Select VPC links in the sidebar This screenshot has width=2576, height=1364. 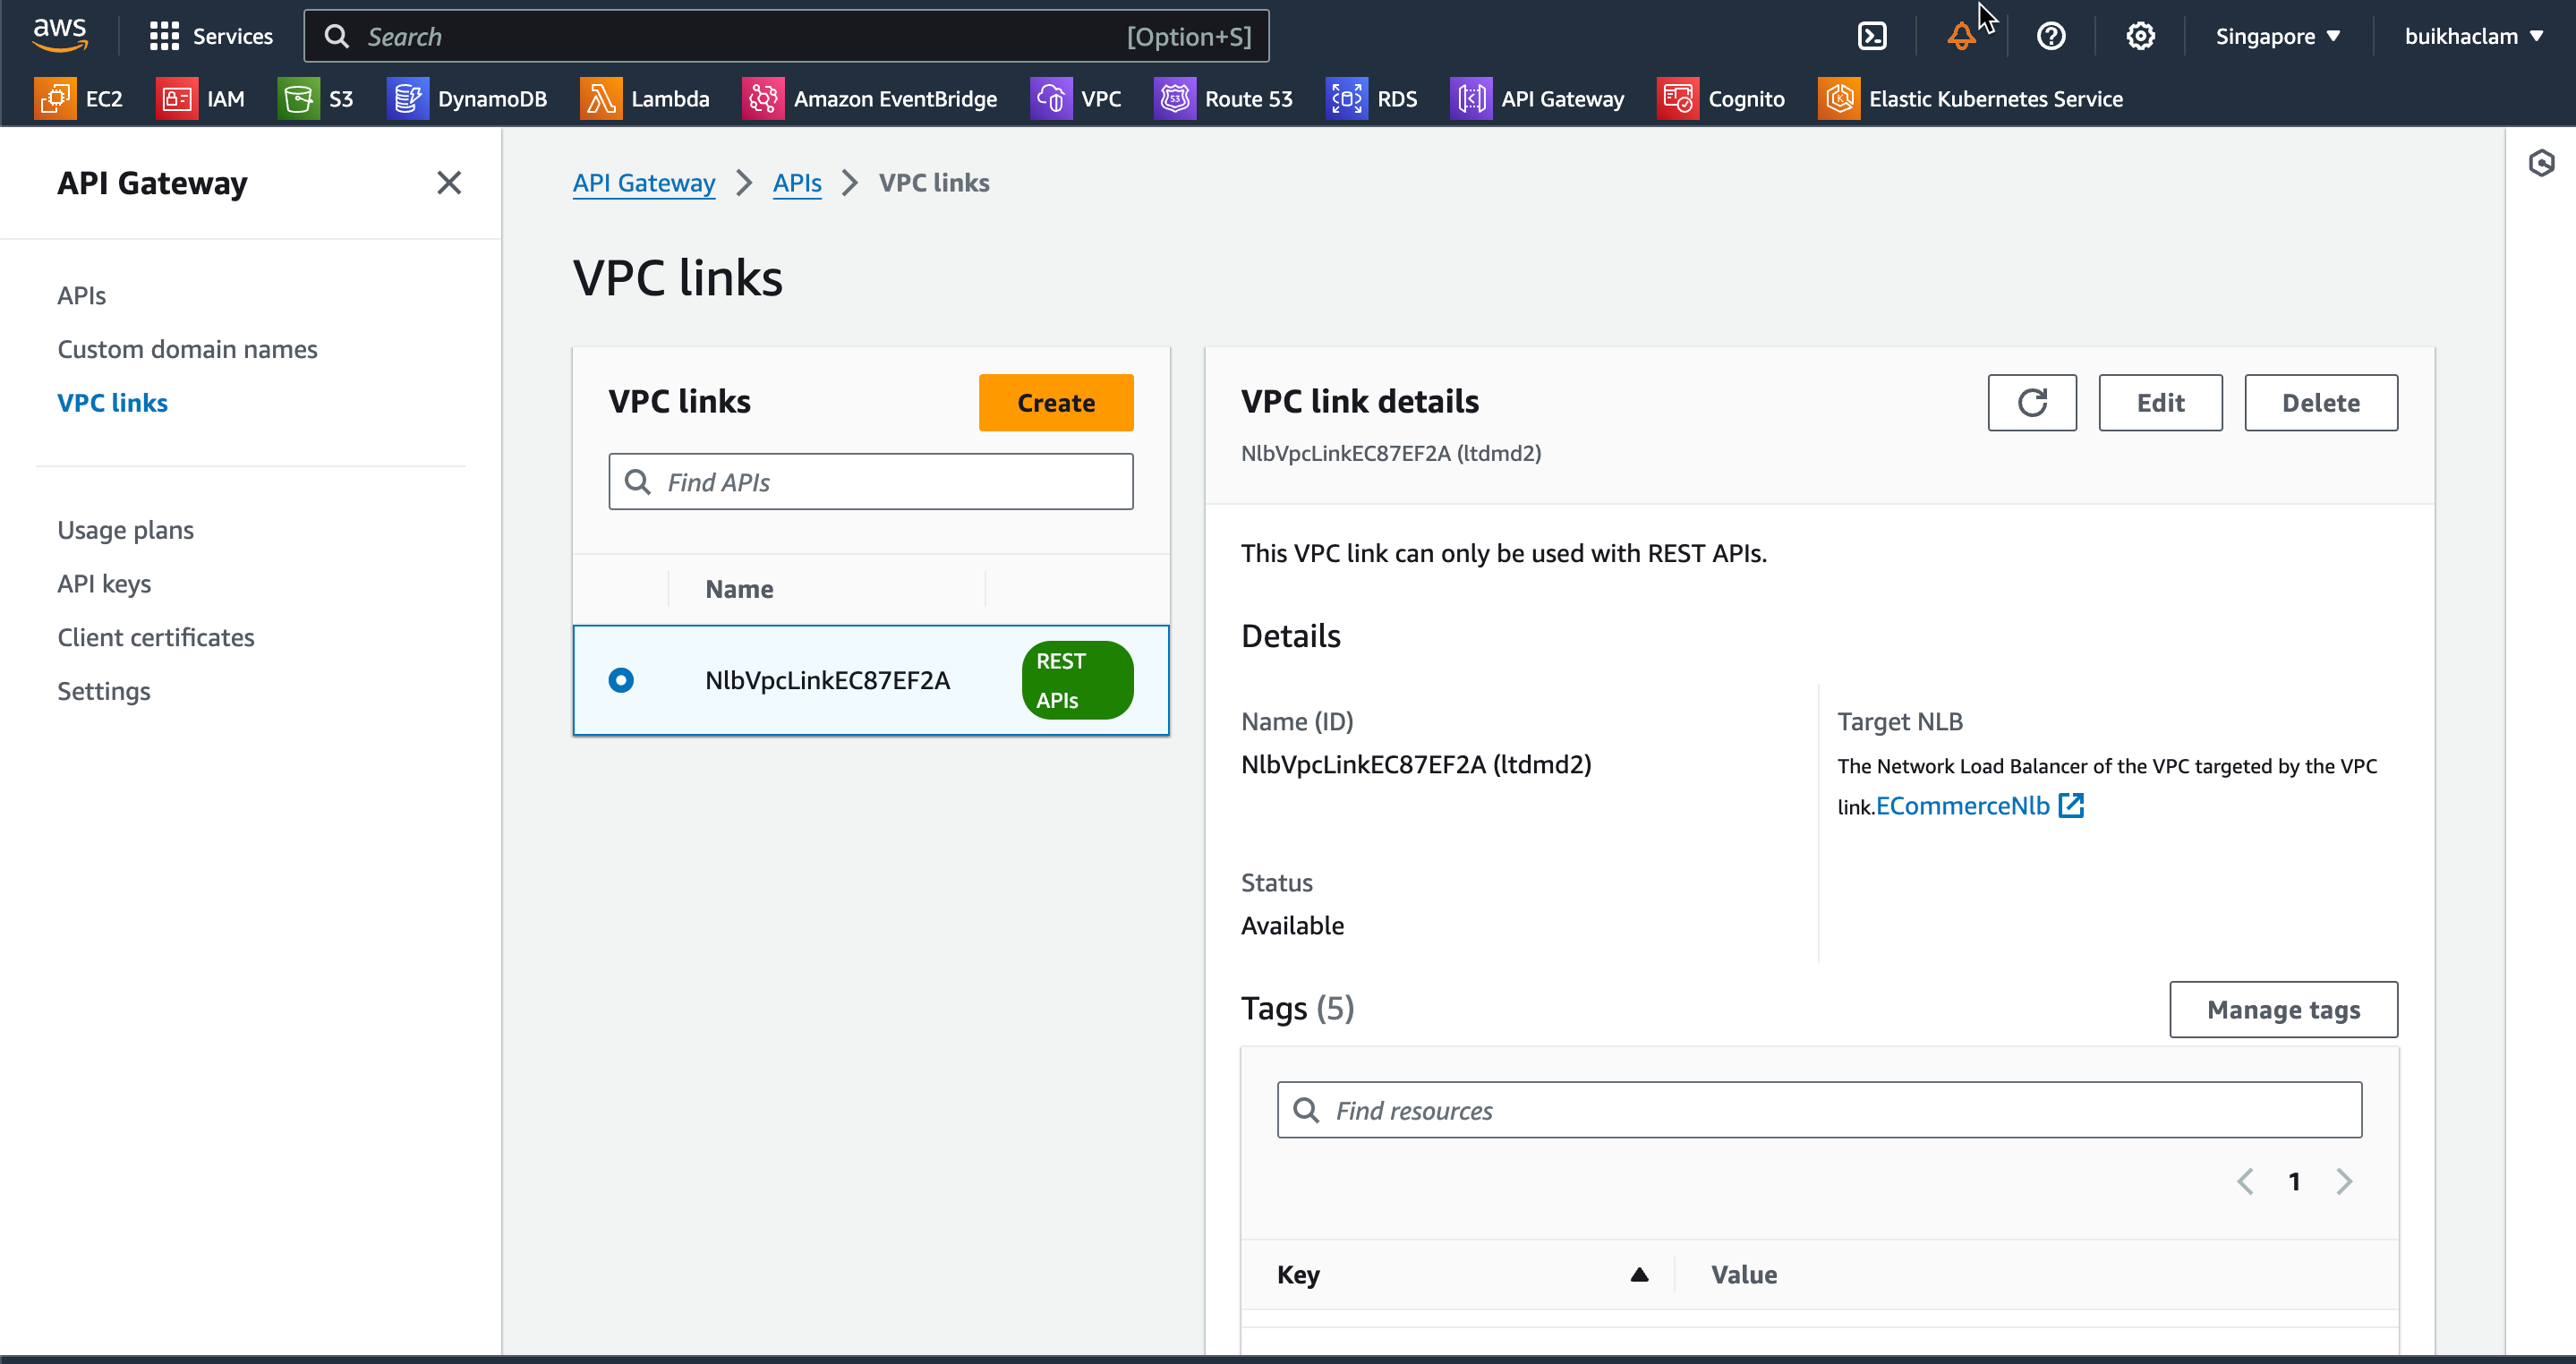pos(112,403)
